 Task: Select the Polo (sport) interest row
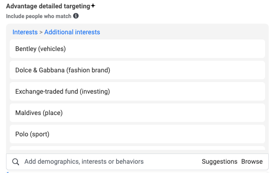click(137, 134)
